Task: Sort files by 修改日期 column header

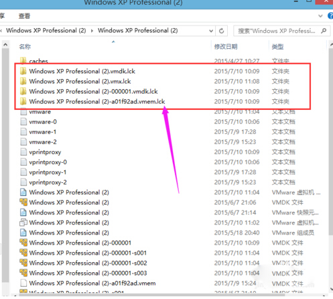Action: (x=226, y=47)
